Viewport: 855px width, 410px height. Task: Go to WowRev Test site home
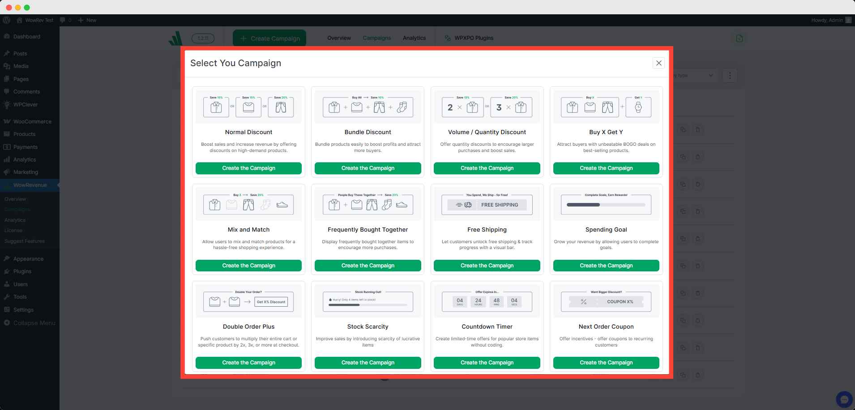[35, 20]
